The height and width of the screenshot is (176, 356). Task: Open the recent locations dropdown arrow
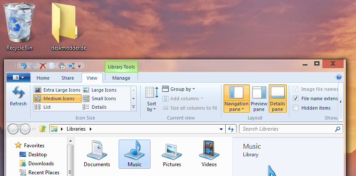click(34, 129)
